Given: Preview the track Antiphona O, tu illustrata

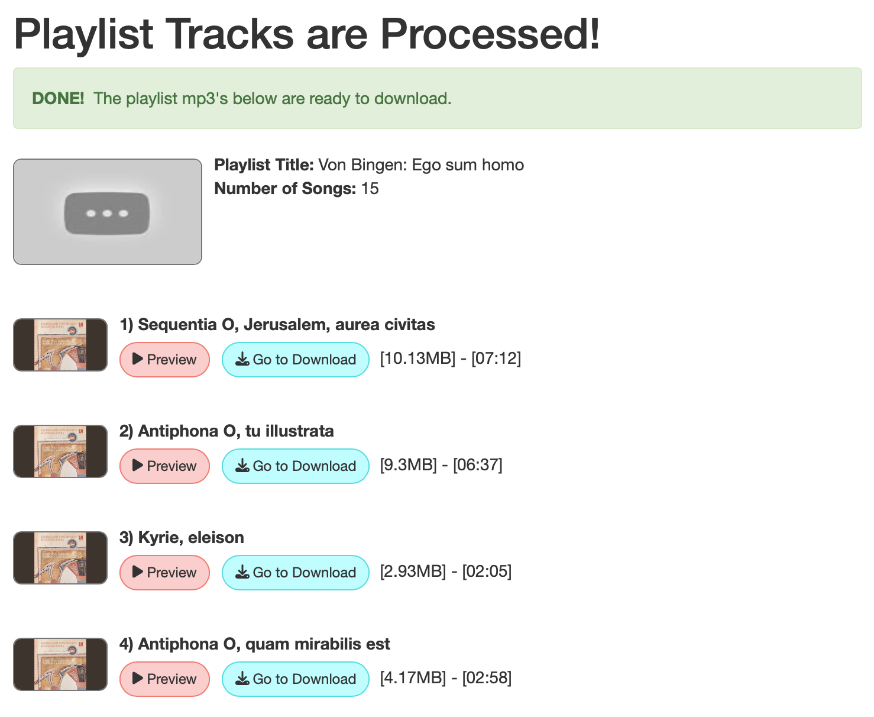Looking at the screenshot, I should pos(164,466).
